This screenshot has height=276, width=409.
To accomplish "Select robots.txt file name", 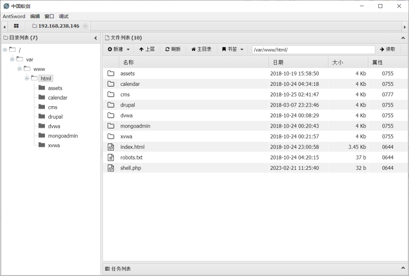I will coord(131,158).
